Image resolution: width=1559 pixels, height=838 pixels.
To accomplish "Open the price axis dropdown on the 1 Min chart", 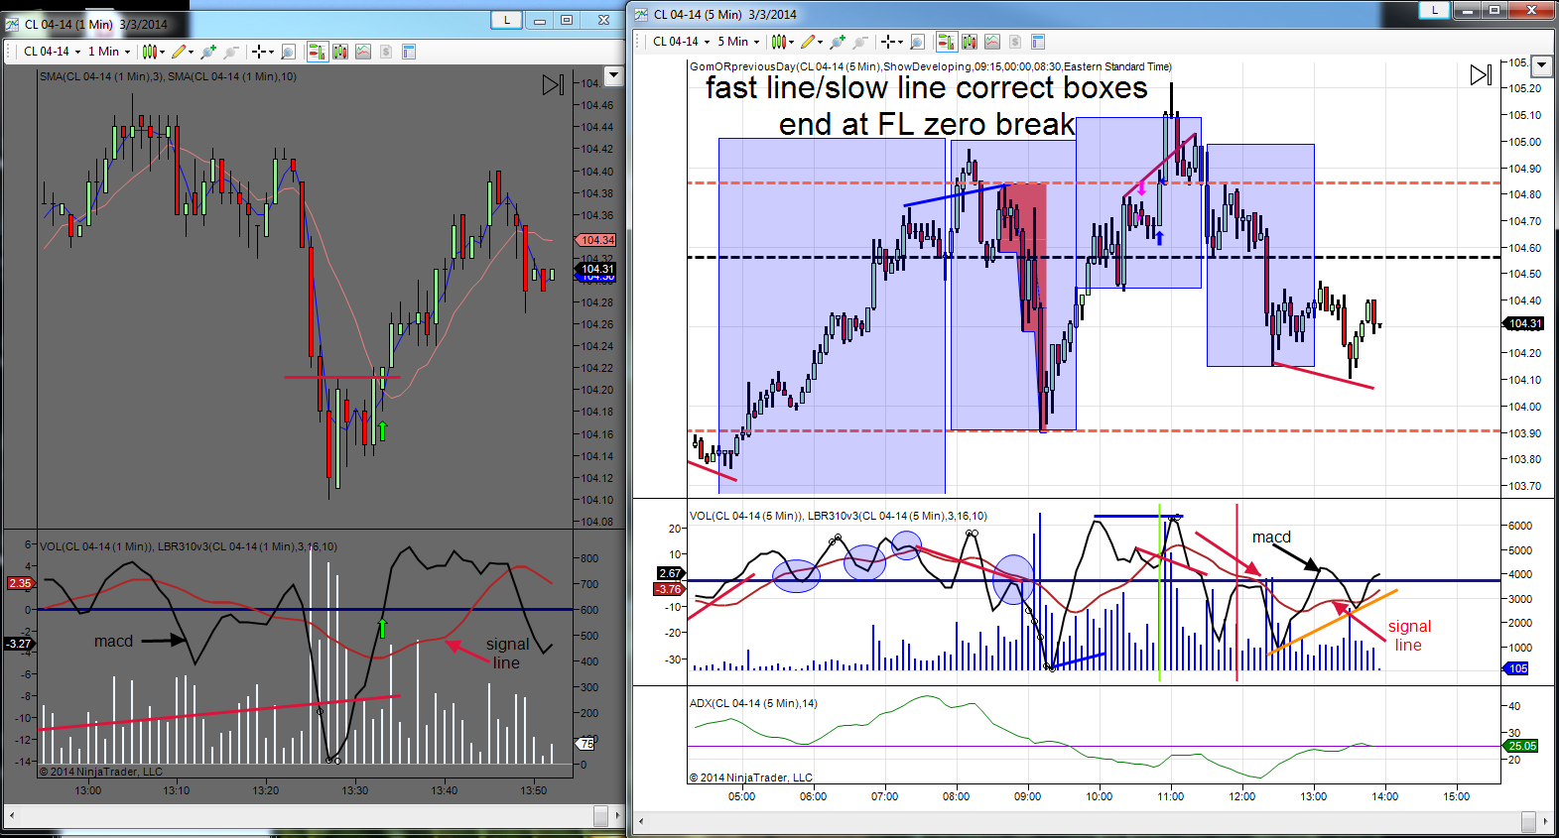I will (613, 75).
